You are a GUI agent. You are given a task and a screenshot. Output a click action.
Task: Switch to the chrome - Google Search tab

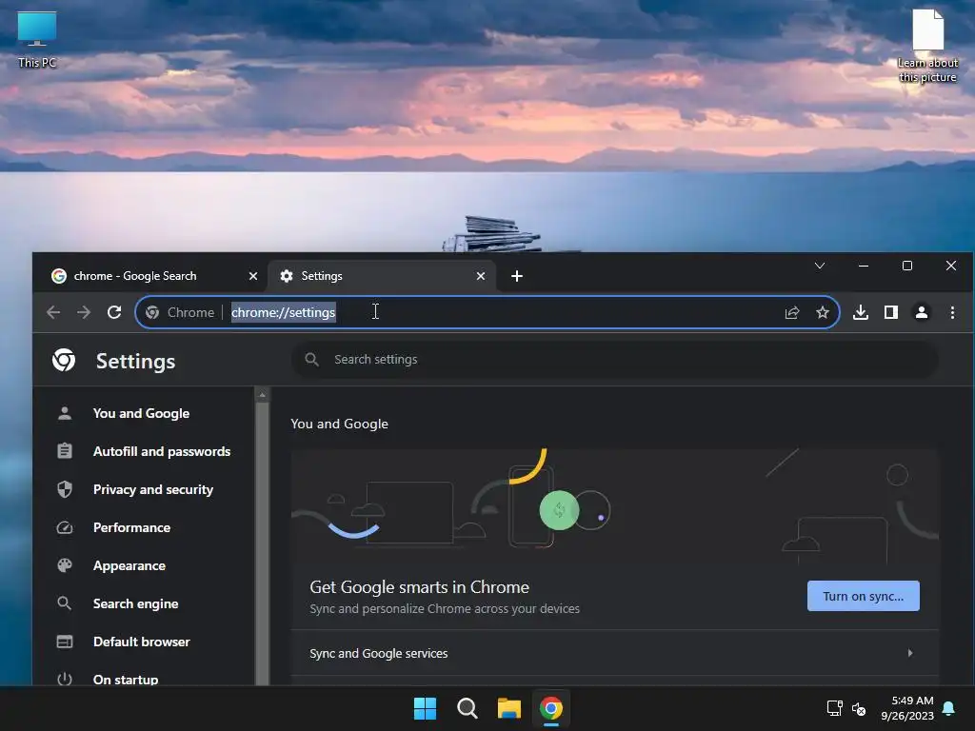coord(154,276)
